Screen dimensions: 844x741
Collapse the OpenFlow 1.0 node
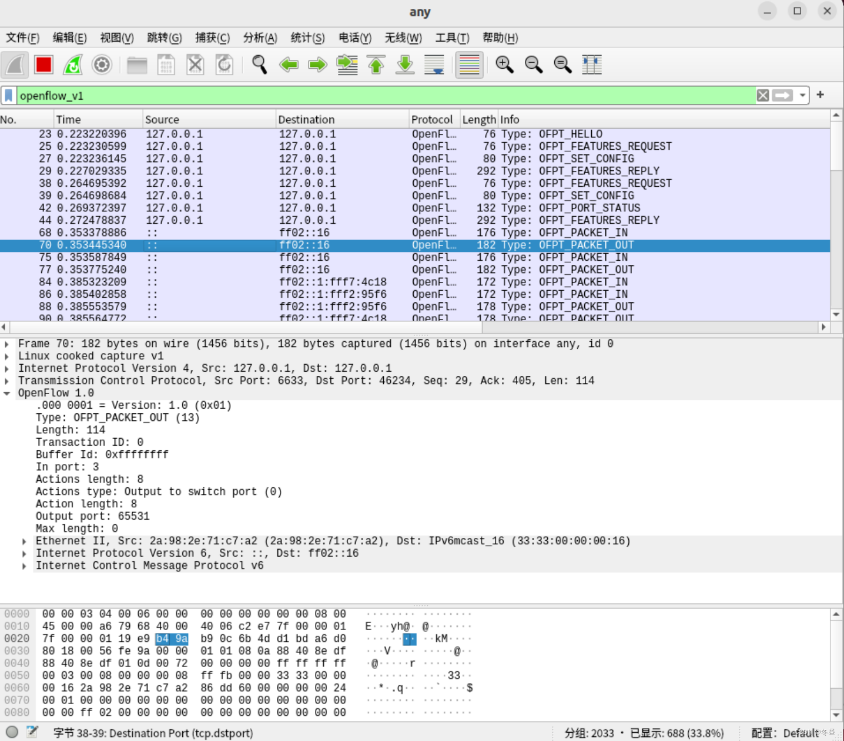click(x=6, y=393)
